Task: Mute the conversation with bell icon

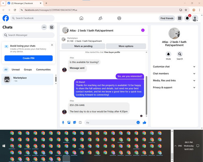Action: coord(168,54)
